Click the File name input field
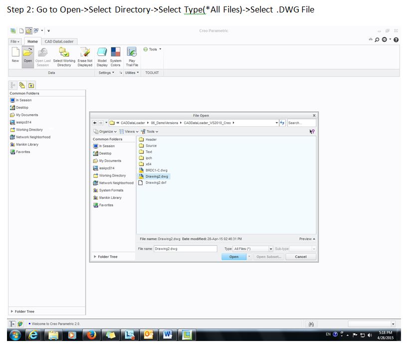Image resolution: width=409 pixels, height=345 pixels. pos(186,249)
